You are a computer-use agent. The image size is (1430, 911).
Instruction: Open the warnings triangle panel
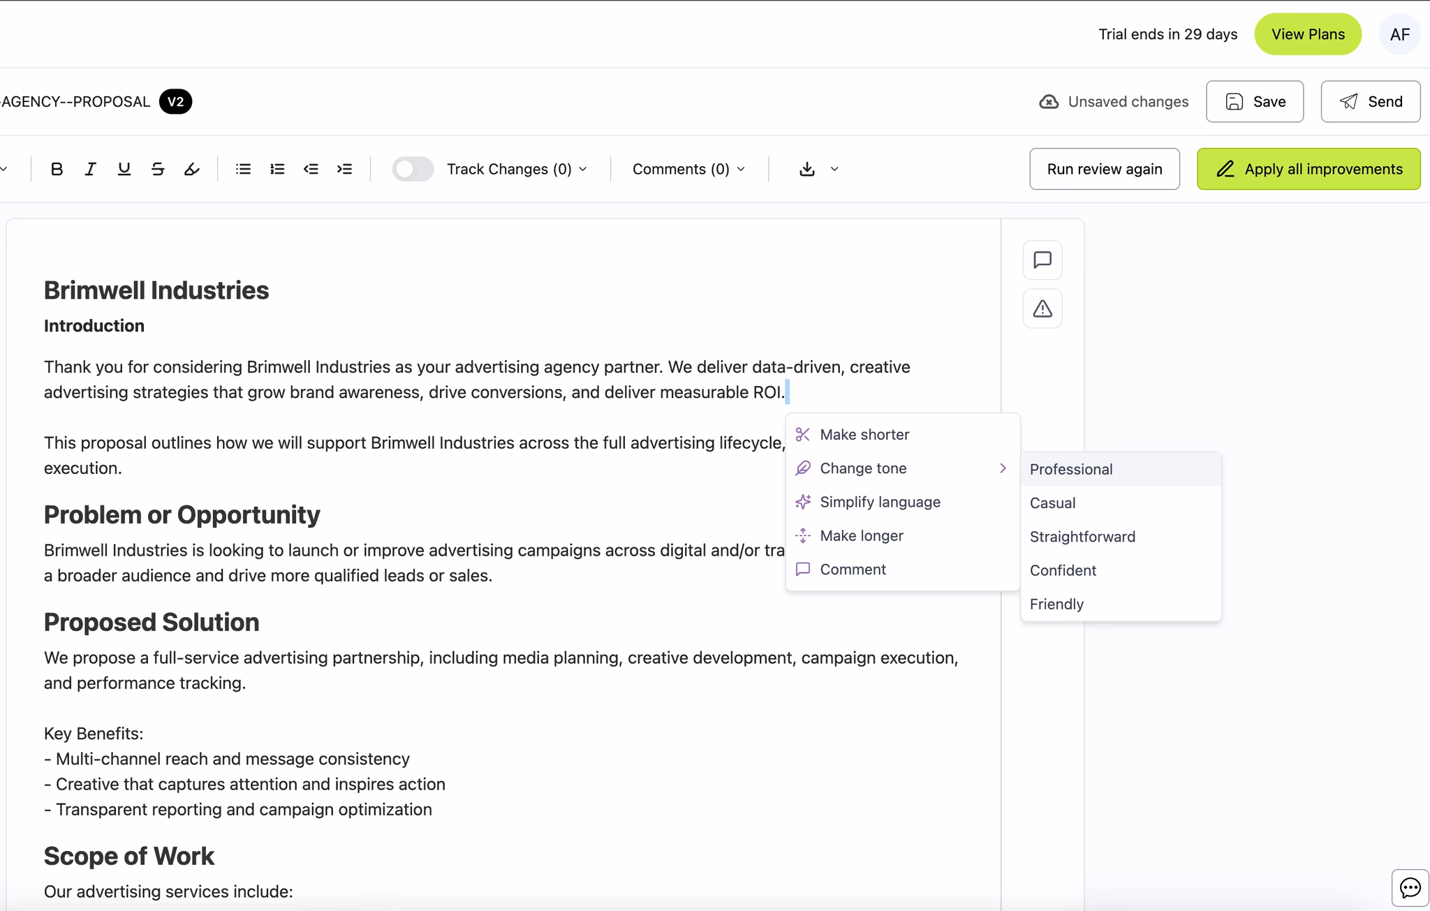[x=1042, y=309]
